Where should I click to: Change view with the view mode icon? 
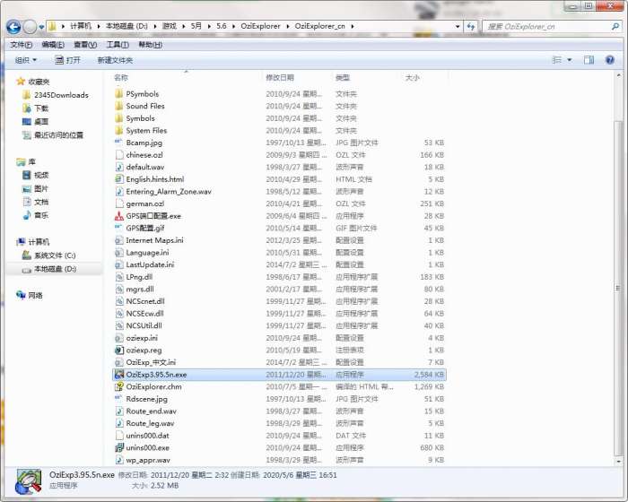[557, 60]
